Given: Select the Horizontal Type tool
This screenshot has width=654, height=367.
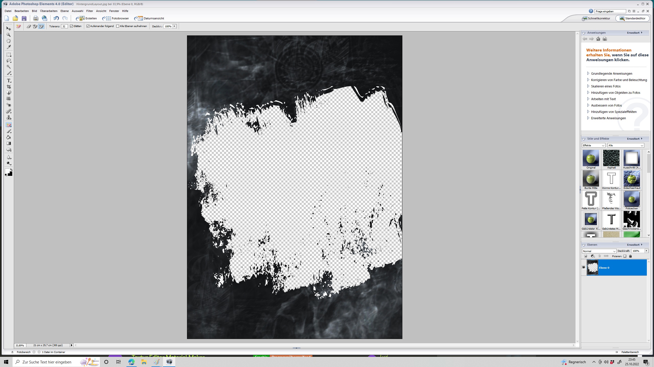Looking at the screenshot, I should click(9, 81).
